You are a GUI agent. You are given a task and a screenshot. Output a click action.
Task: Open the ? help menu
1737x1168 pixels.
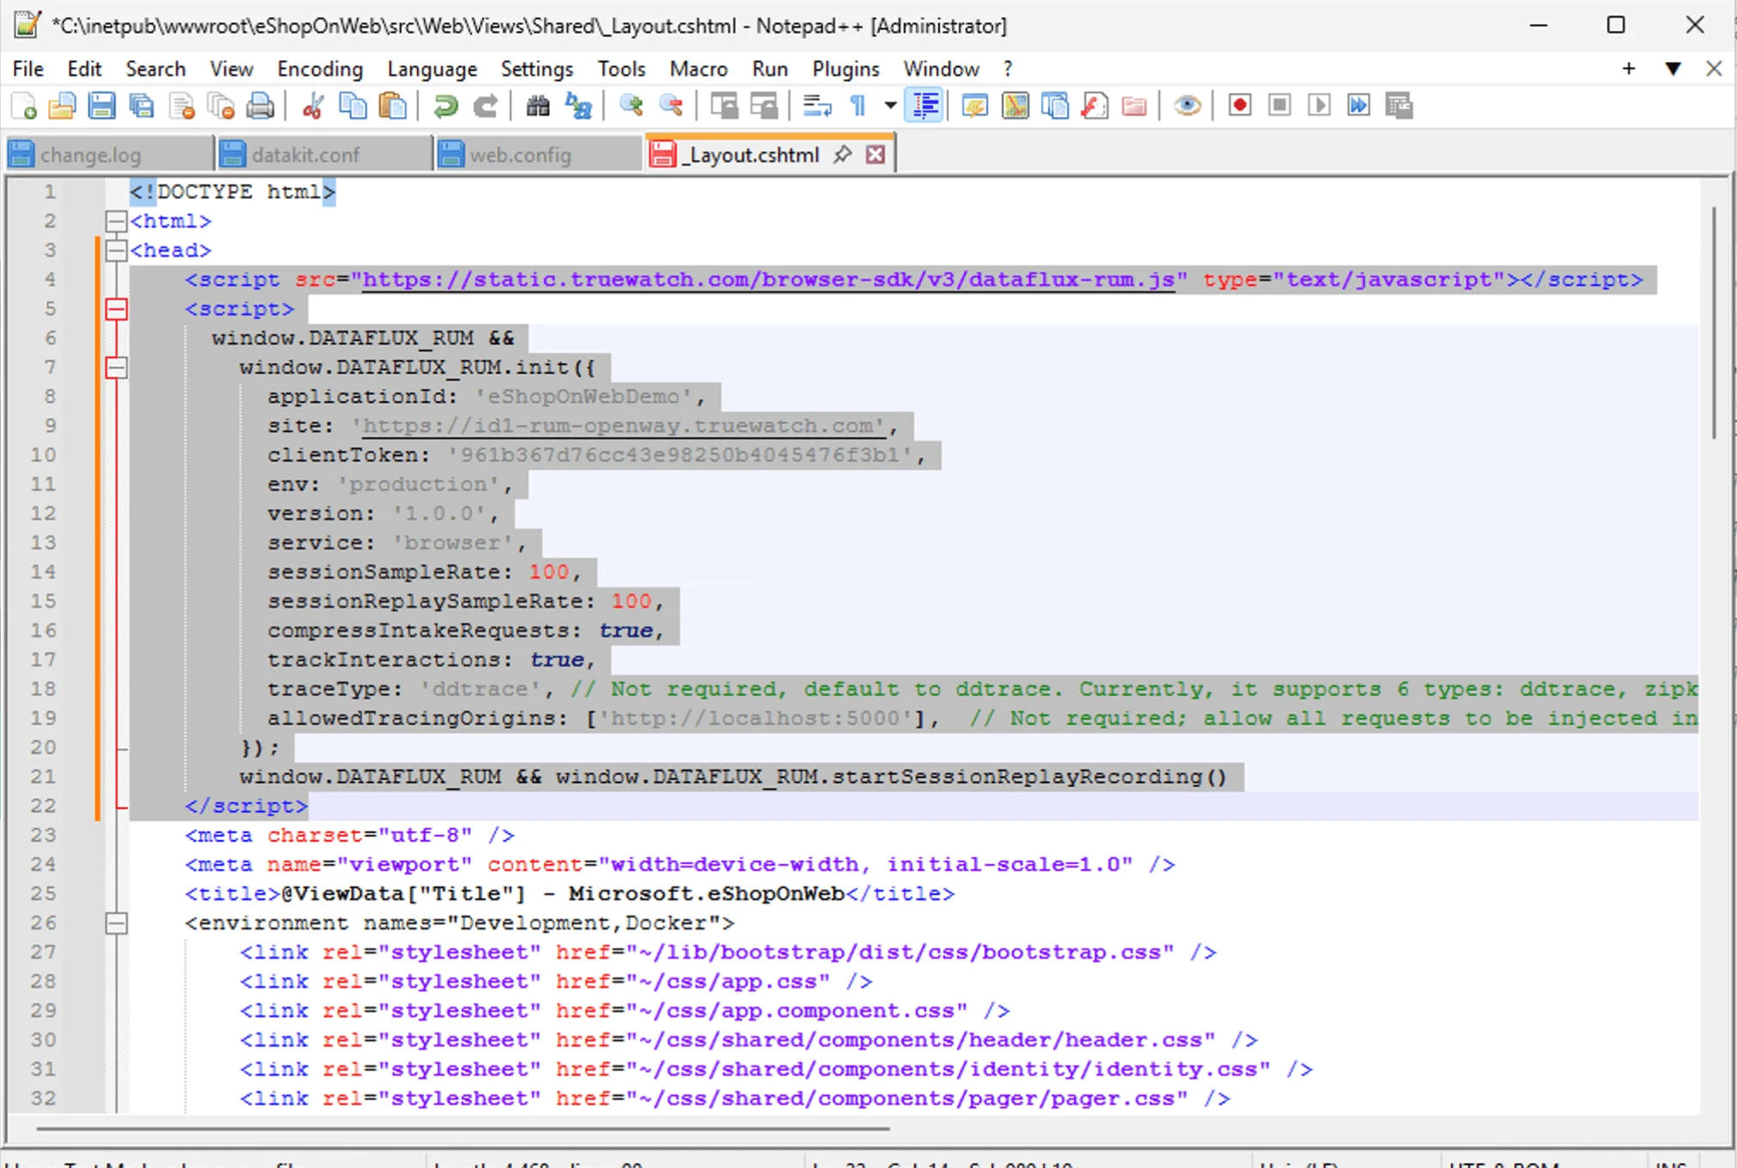click(x=1008, y=69)
